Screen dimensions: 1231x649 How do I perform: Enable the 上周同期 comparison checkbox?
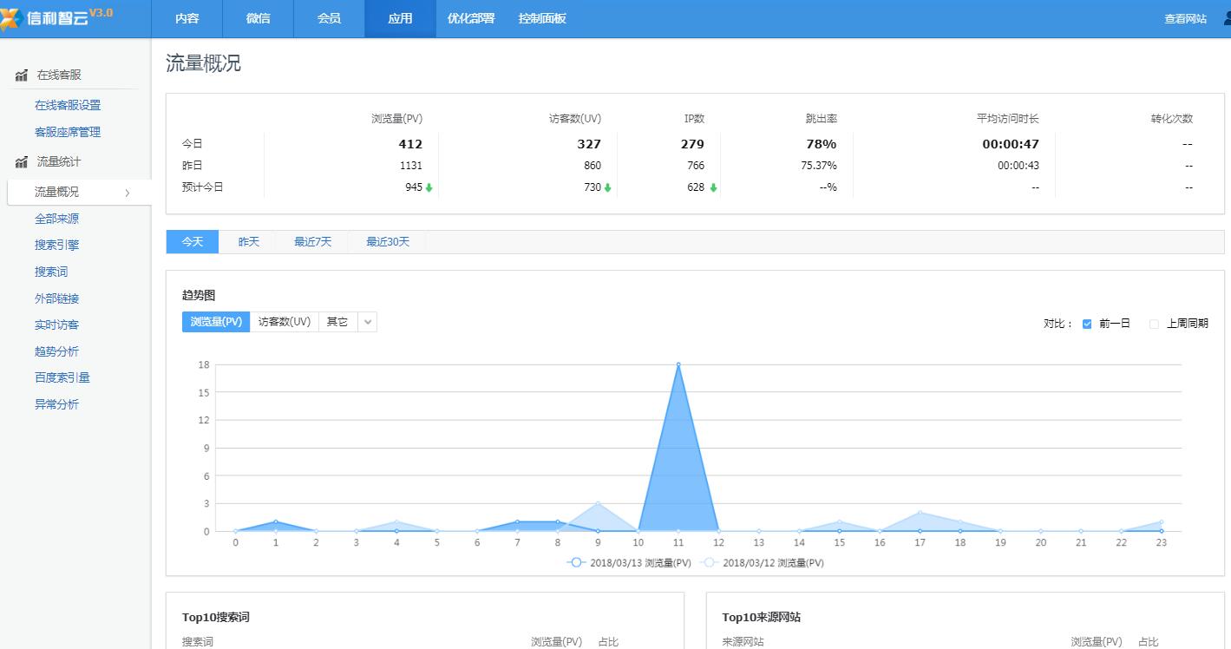1154,323
